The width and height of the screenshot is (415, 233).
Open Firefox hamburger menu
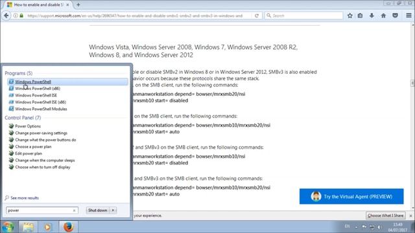point(409,16)
